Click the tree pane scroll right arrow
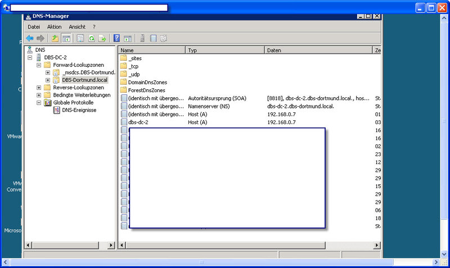450x268 pixels. (x=111, y=246)
